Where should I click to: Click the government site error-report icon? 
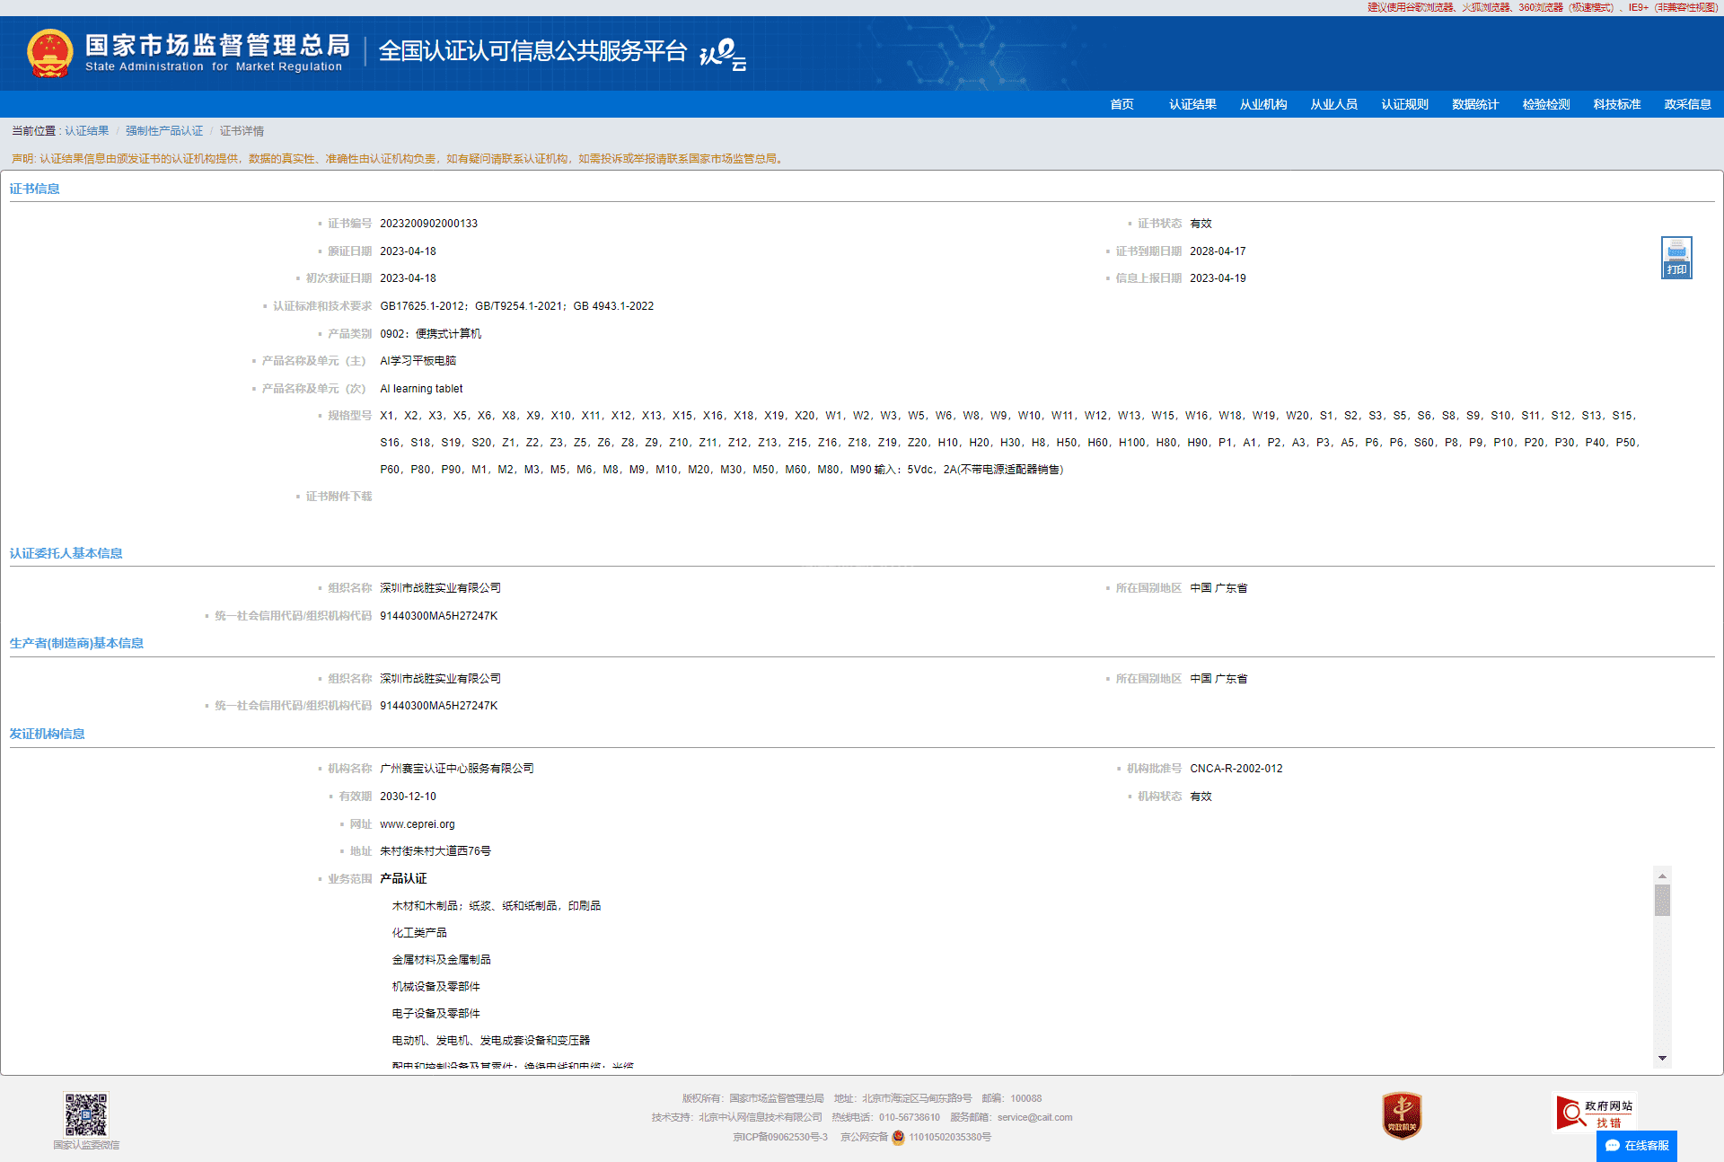point(1595,1113)
